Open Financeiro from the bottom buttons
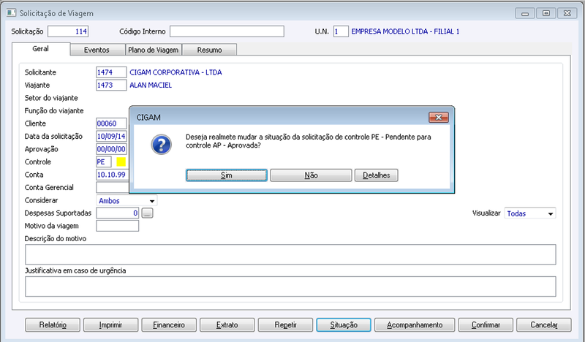The image size is (585, 342). [x=169, y=325]
